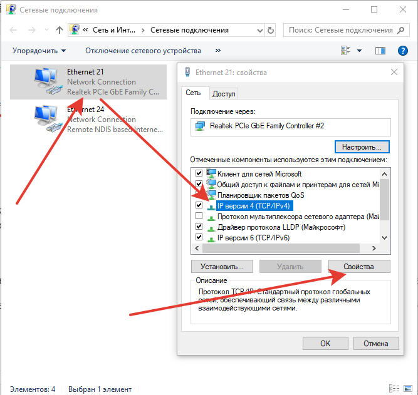Screen dimensions: 418x395
Task: Open the Упорядочить menu
Action: click(39, 51)
